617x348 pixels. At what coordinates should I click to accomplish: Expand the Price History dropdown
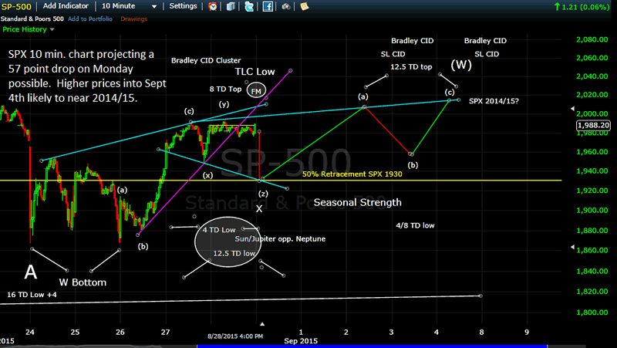pos(29,29)
